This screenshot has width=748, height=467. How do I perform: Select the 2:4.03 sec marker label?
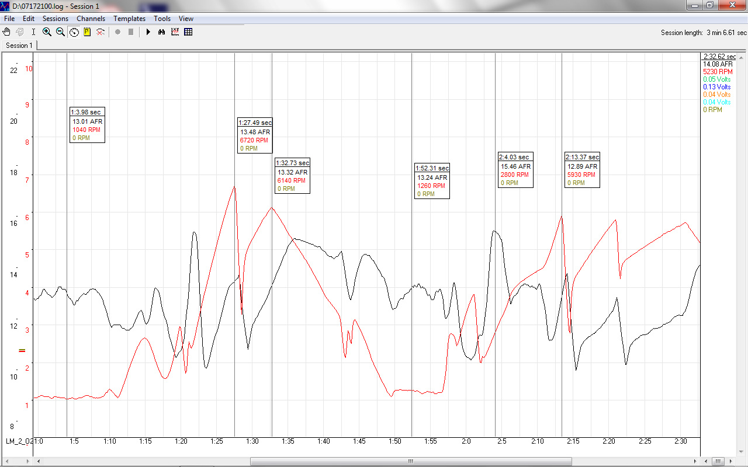click(x=515, y=157)
